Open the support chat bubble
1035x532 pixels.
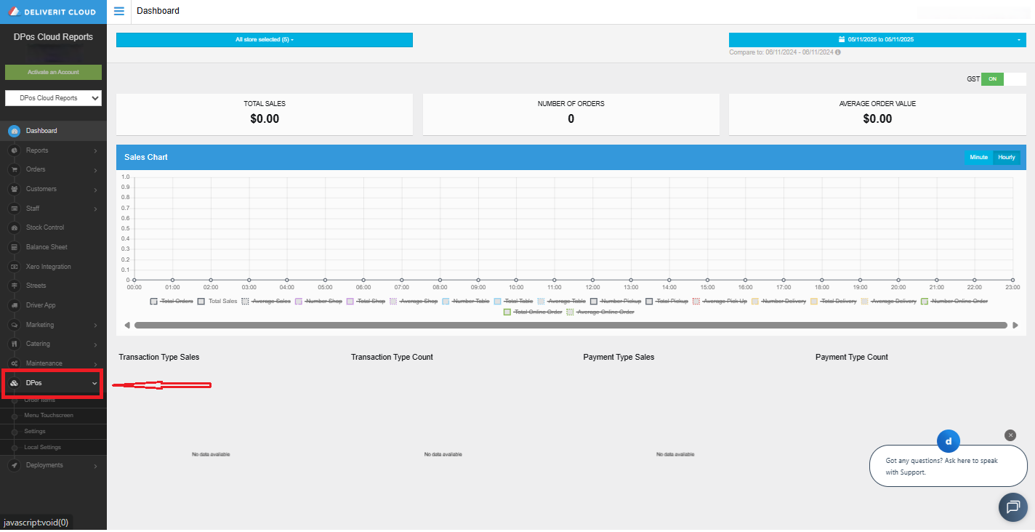pyautogui.click(x=1012, y=507)
